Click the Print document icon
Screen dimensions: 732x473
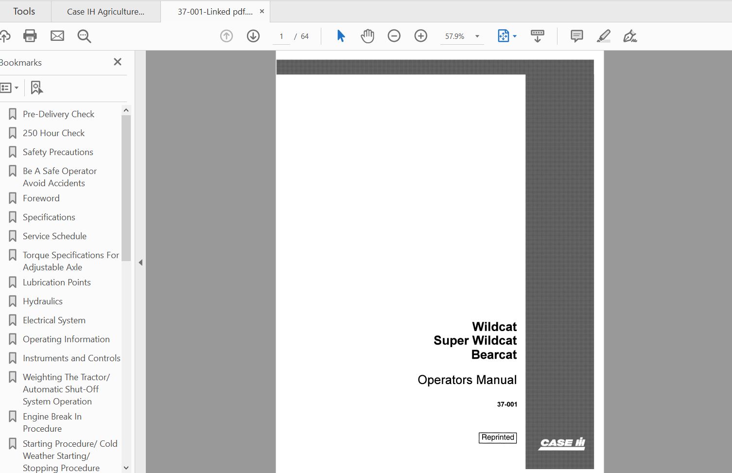(x=30, y=35)
